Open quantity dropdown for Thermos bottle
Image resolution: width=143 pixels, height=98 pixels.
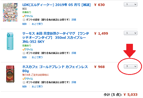131,33
